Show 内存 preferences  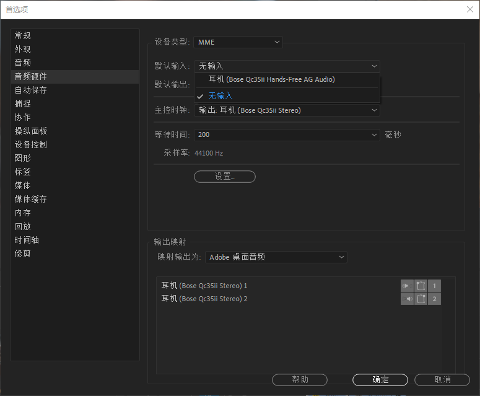coord(75,213)
